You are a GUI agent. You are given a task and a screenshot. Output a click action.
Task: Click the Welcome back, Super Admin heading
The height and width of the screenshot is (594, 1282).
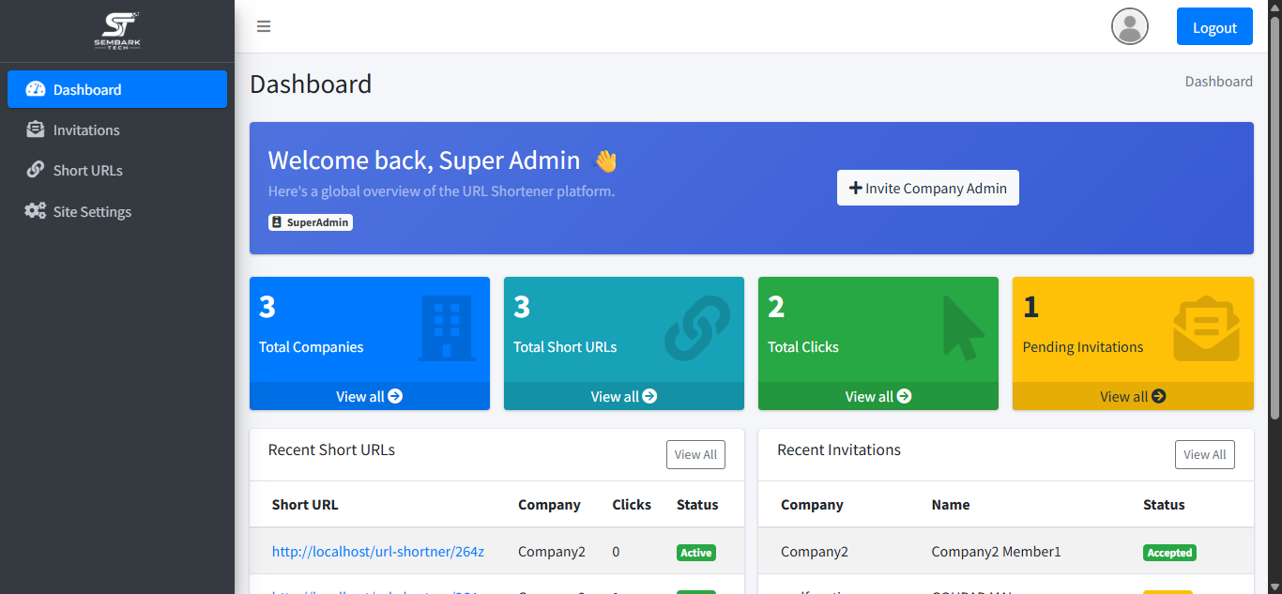424,160
